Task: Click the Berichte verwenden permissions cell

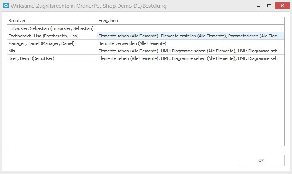Action: [132, 43]
